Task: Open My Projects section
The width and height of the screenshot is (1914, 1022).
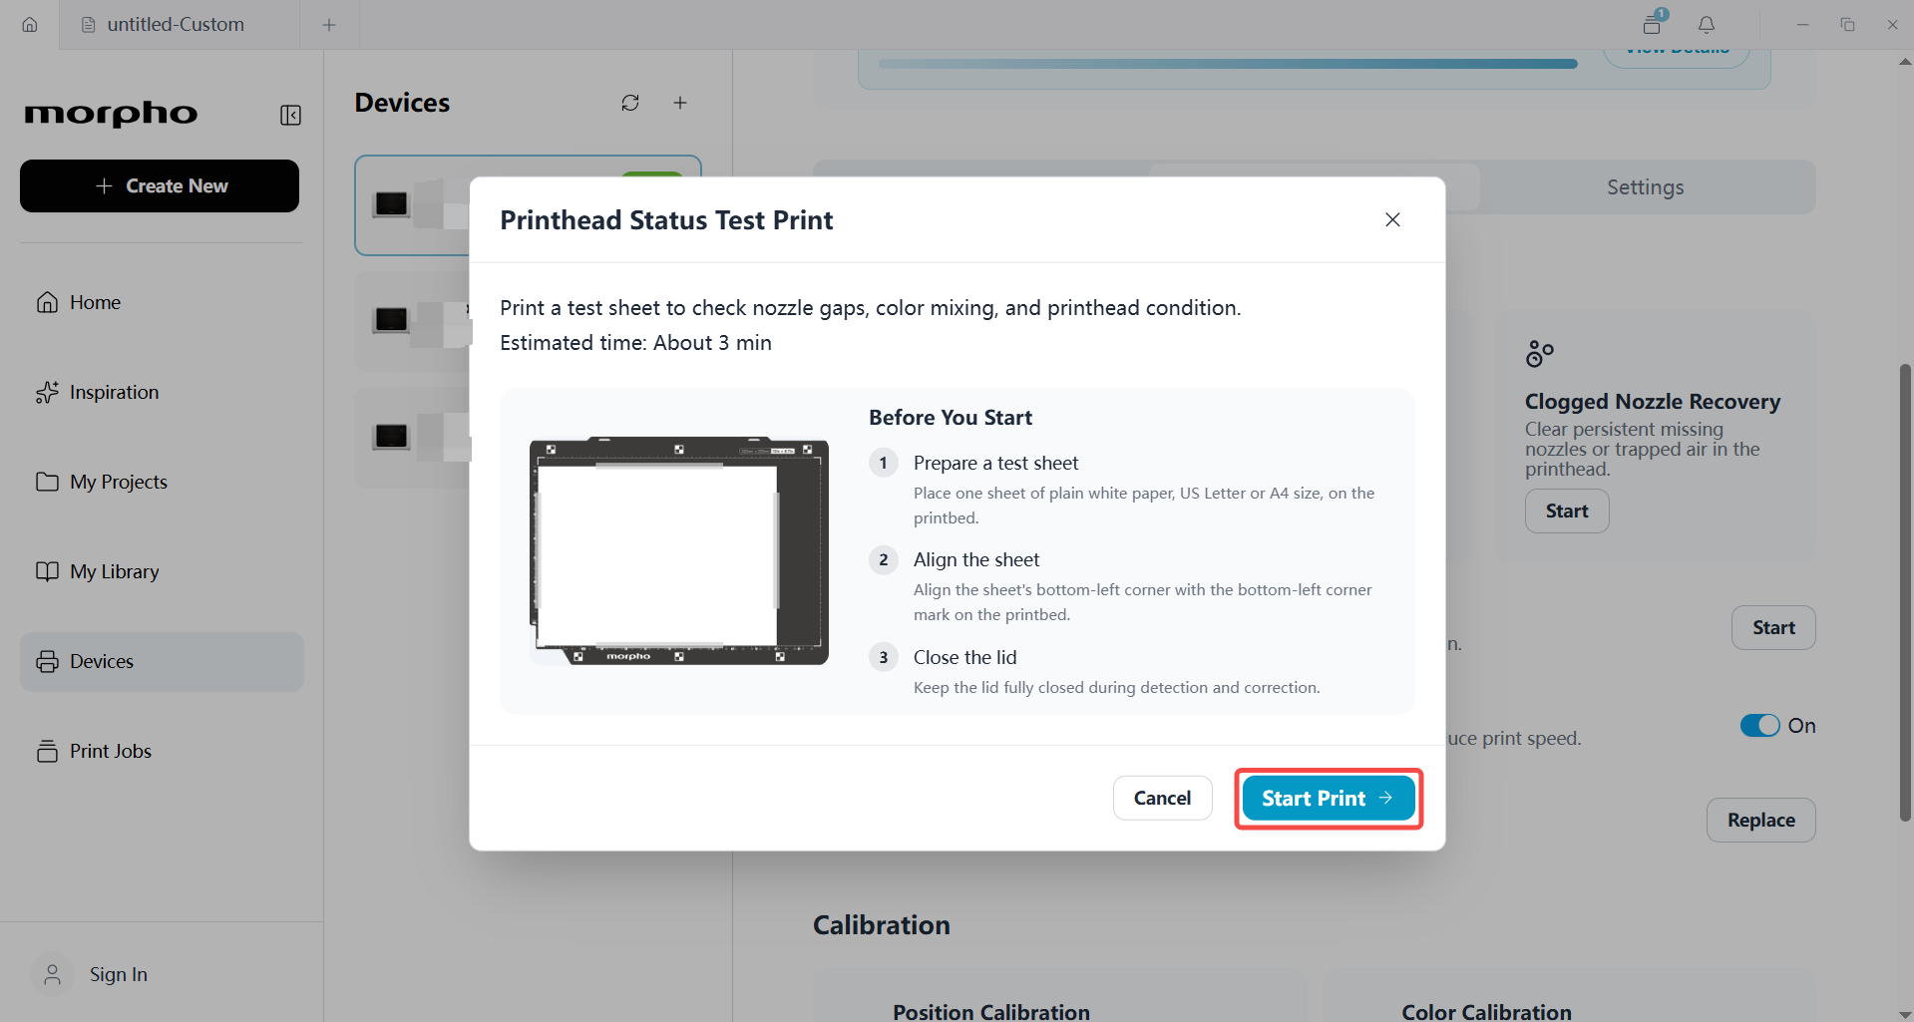Action: [x=162, y=482]
